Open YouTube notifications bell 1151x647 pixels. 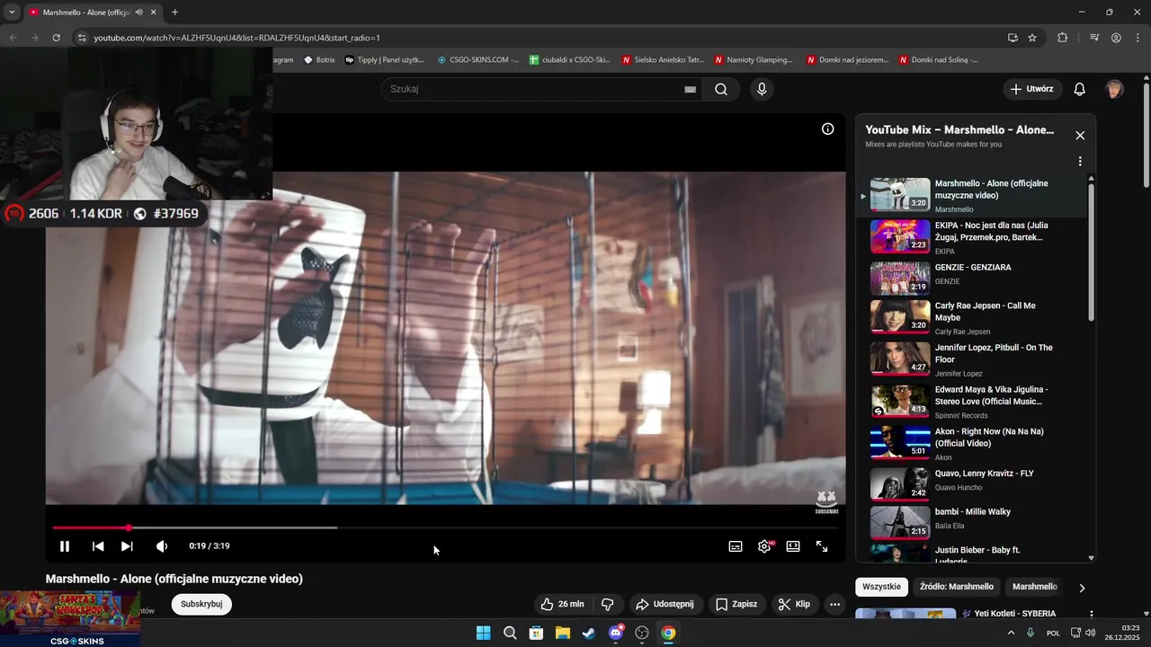coord(1080,89)
